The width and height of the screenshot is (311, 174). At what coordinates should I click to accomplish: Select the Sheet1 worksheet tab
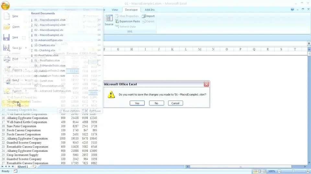coord(23,167)
